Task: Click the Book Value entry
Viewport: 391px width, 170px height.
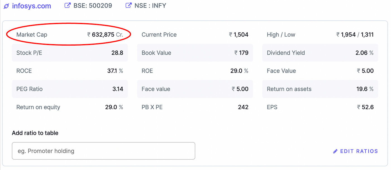Action: 195,53
